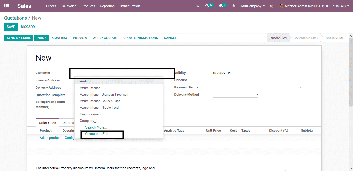Click the debug bug icon
Viewport: 353px width, 171px height.
pyautogui.click(x=234, y=6)
